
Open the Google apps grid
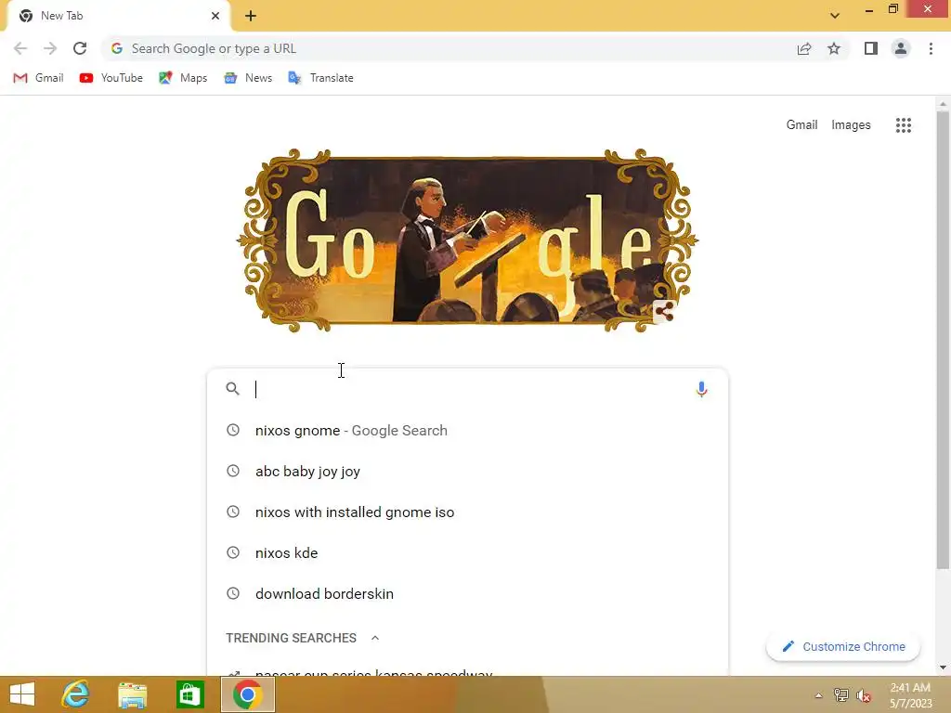pyautogui.click(x=904, y=125)
